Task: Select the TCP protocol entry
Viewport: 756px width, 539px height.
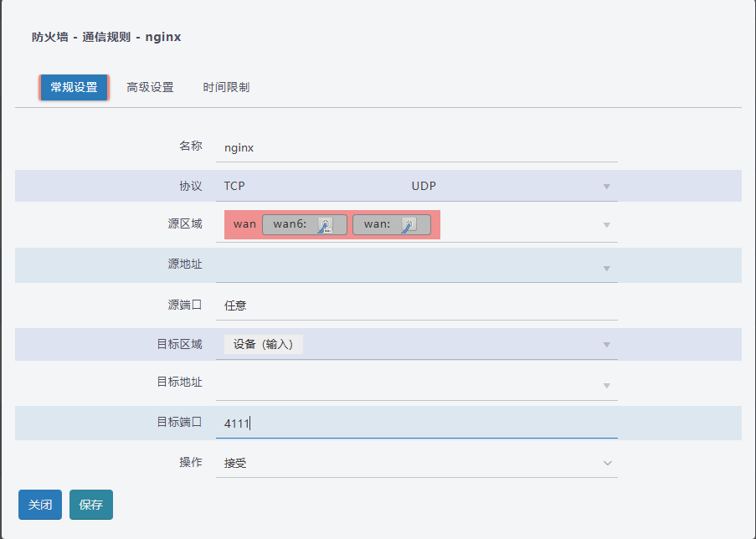Action: (234, 186)
